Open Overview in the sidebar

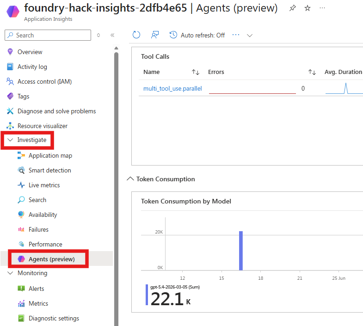click(30, 52)
